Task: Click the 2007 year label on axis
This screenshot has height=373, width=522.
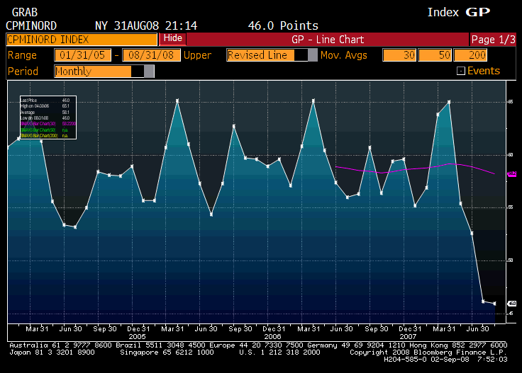Action: tap(408, 336)
